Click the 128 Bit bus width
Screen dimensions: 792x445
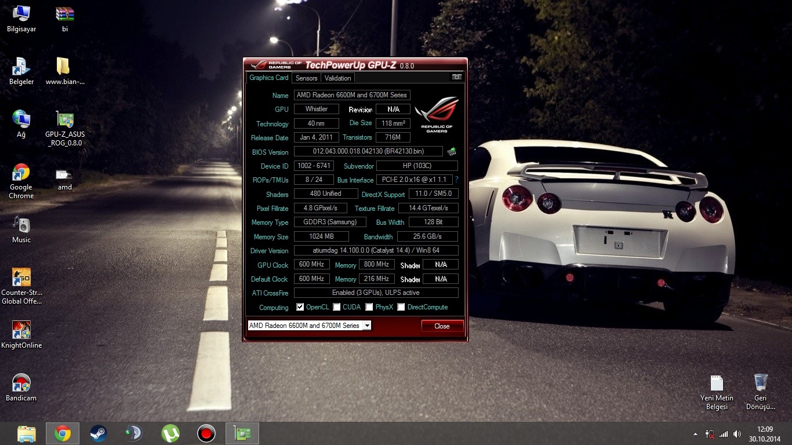click(x=433, y=222)
